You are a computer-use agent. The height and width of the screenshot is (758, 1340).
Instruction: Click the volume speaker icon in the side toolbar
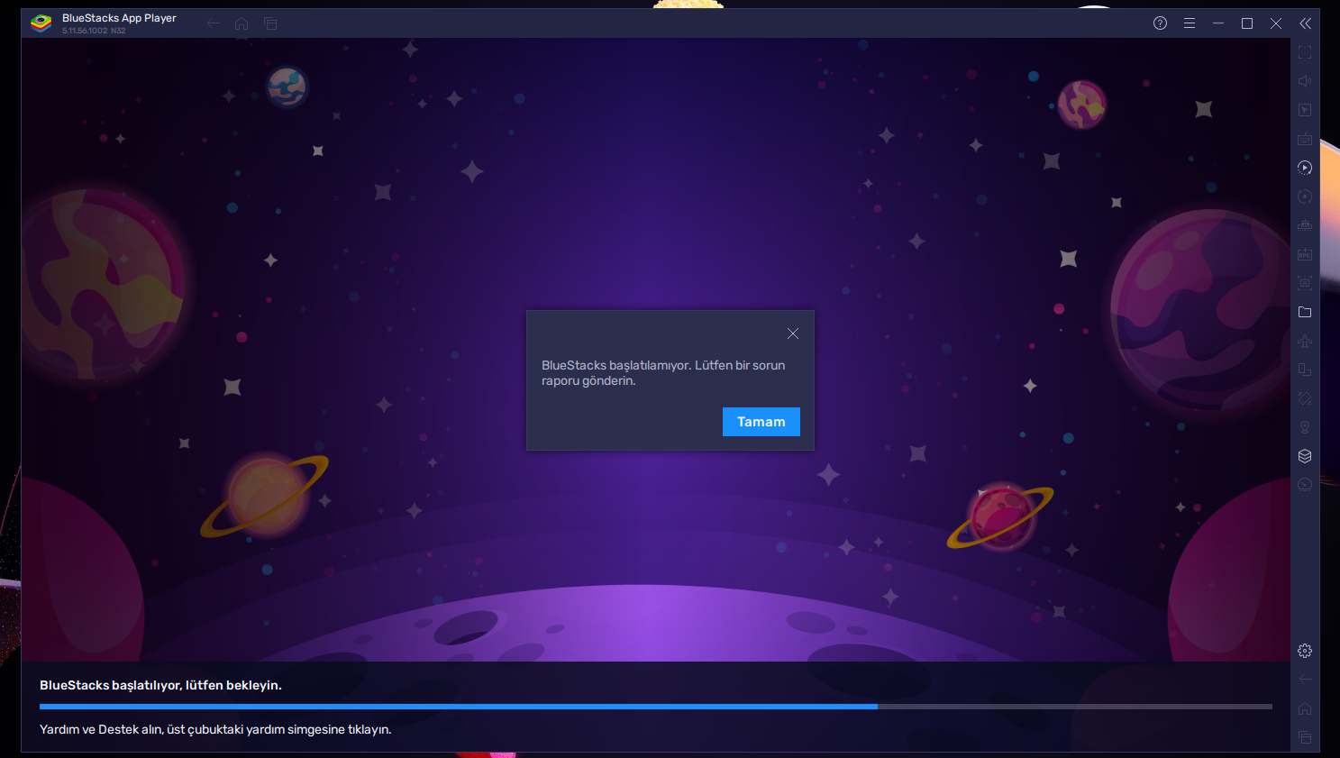1305,81
